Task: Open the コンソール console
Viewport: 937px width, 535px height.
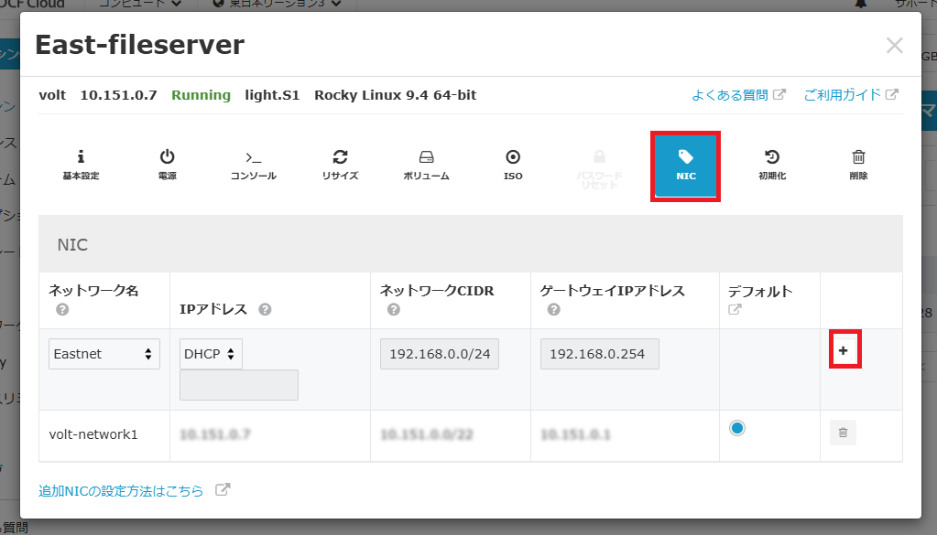Action: (x=253, y=165)
